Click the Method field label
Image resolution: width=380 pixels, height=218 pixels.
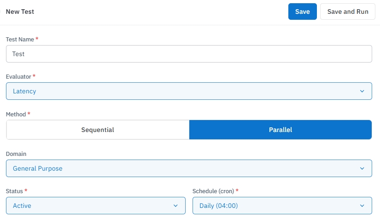[x=16, y=114]
